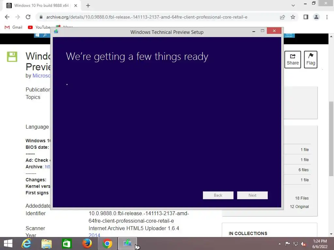Viewport: 334px width, 250px height.
Task: Open the taskbar clock showing 1:24 PM
Action: 320,244
